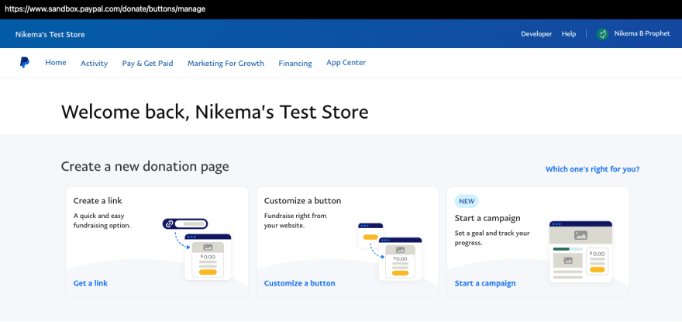Open the App Center menu

point(346,63)
